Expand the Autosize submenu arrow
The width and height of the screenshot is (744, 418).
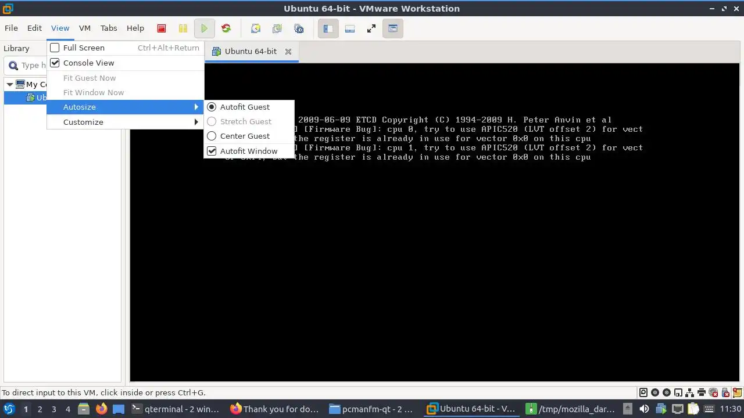[196, 107]
